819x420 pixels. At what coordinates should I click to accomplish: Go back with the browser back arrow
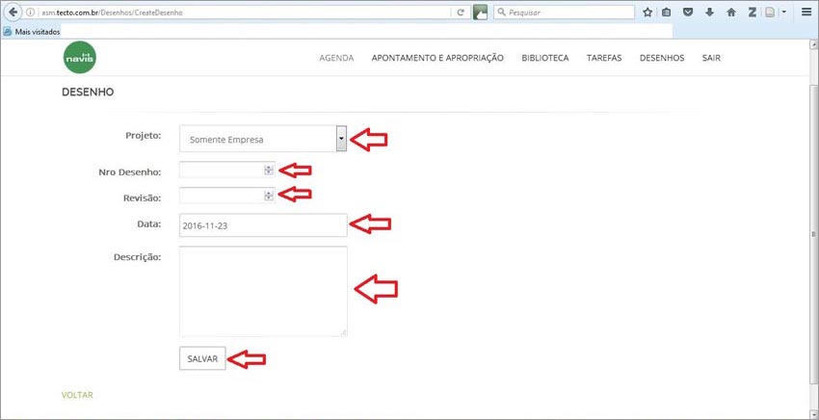[x=13, y=12]
